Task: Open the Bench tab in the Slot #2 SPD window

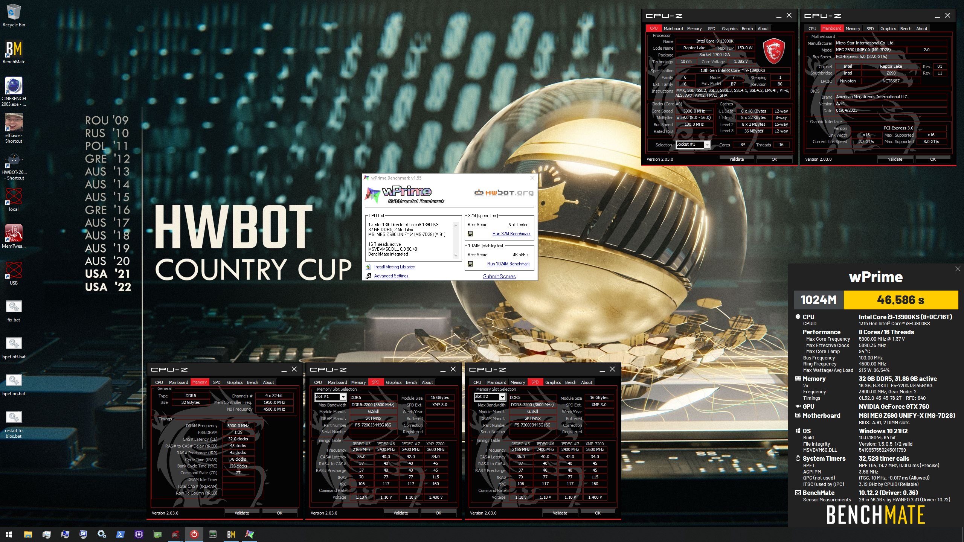Action: 571,382
